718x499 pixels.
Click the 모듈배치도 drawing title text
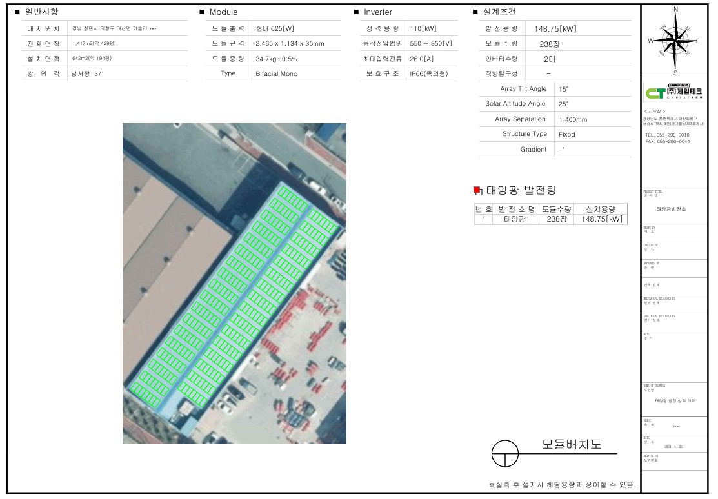coord(571,444)
